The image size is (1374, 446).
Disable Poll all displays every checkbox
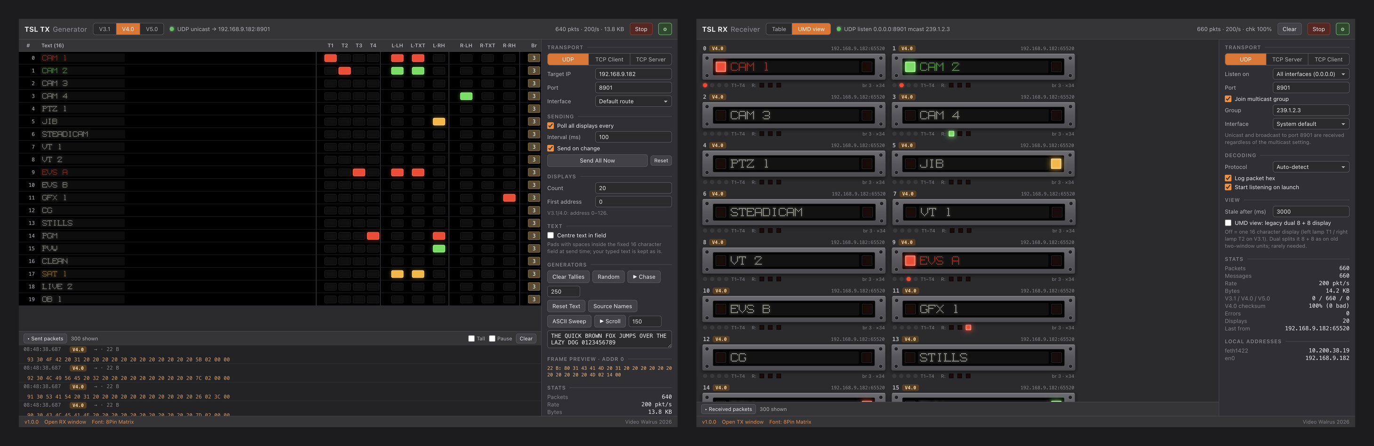click(x=551, y=126)
